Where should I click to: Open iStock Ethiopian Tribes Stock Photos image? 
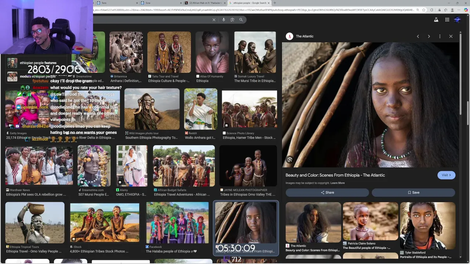(x=105, y=223)
